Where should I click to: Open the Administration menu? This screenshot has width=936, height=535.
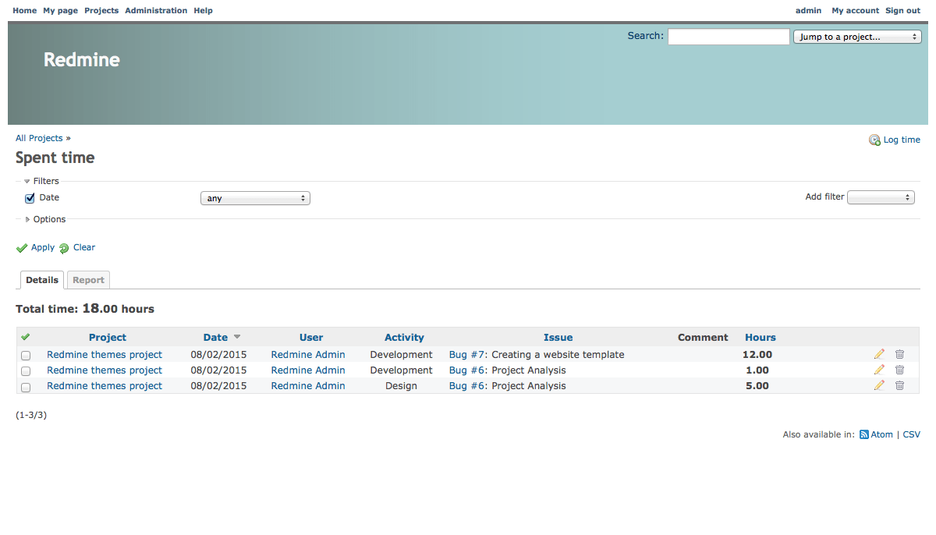156,11
